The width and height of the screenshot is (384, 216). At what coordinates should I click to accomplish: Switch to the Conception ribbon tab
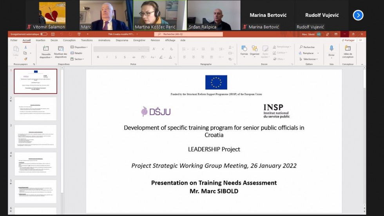[69, 40]
